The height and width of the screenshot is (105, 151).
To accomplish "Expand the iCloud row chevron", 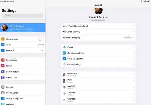I will click(133, 47).
